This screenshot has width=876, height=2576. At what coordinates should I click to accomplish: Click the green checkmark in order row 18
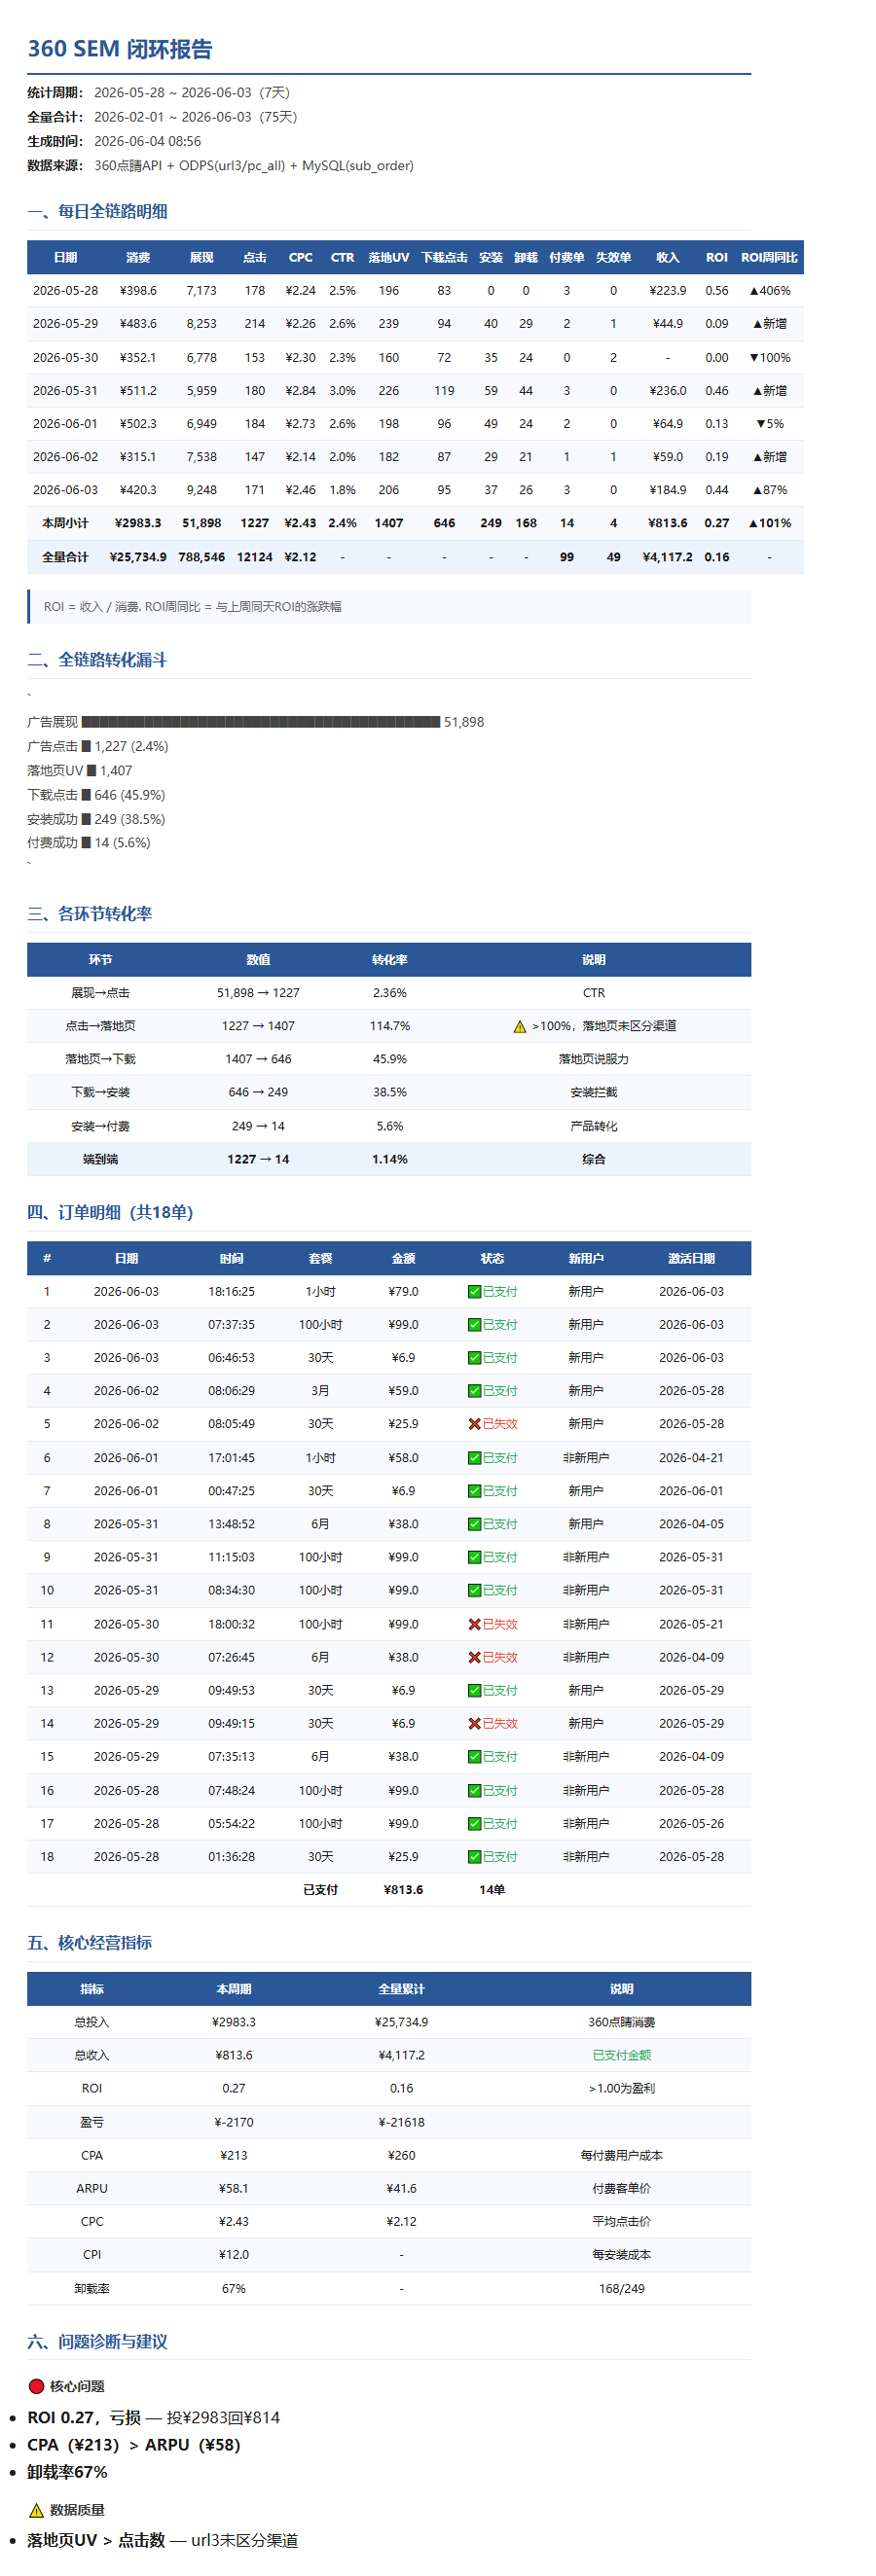pos(475,1856)
